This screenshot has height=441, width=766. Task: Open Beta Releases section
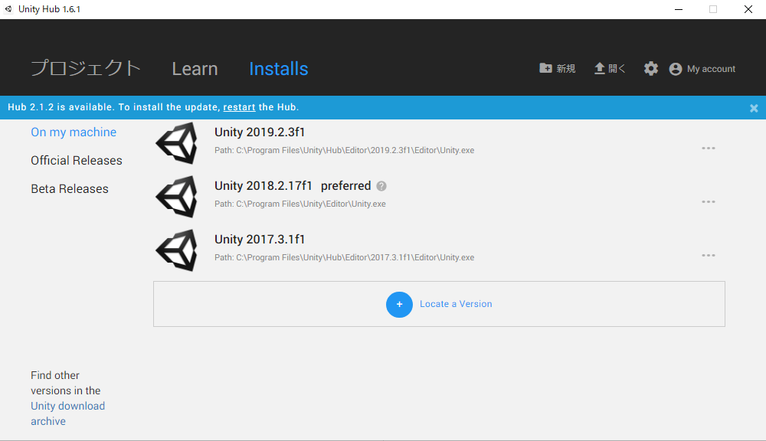tap(70, 188)
